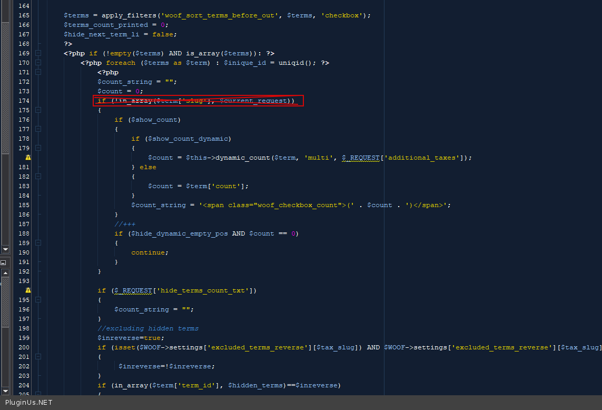
Task: Click the lower panel's scroll down arrow
Action: coord(5,391)
